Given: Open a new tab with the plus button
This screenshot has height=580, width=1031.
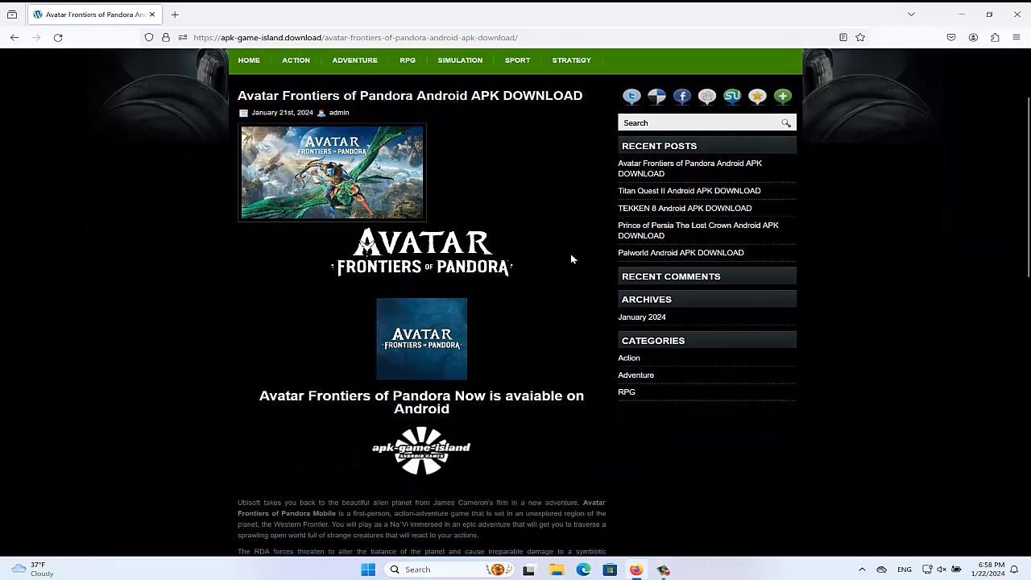Looking at the screenshot, I should coord(175,14).
